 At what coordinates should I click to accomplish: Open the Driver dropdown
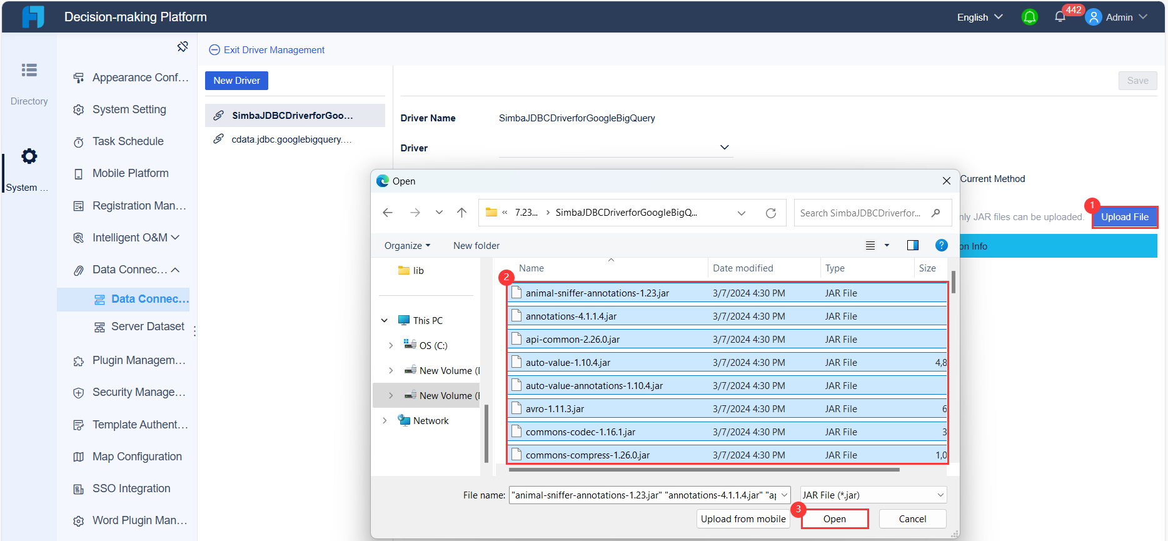click(616, 148)
